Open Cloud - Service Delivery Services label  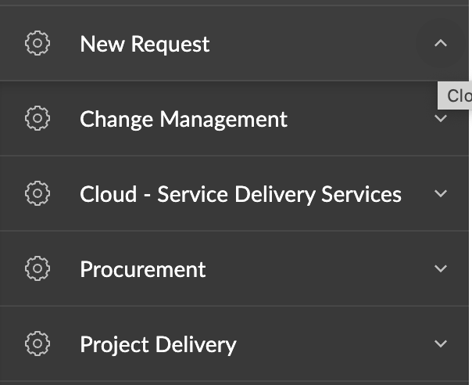point(241,193)
